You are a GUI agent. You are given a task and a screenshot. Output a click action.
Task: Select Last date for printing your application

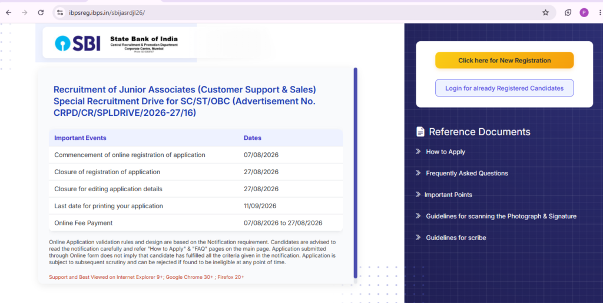[108, 206]
